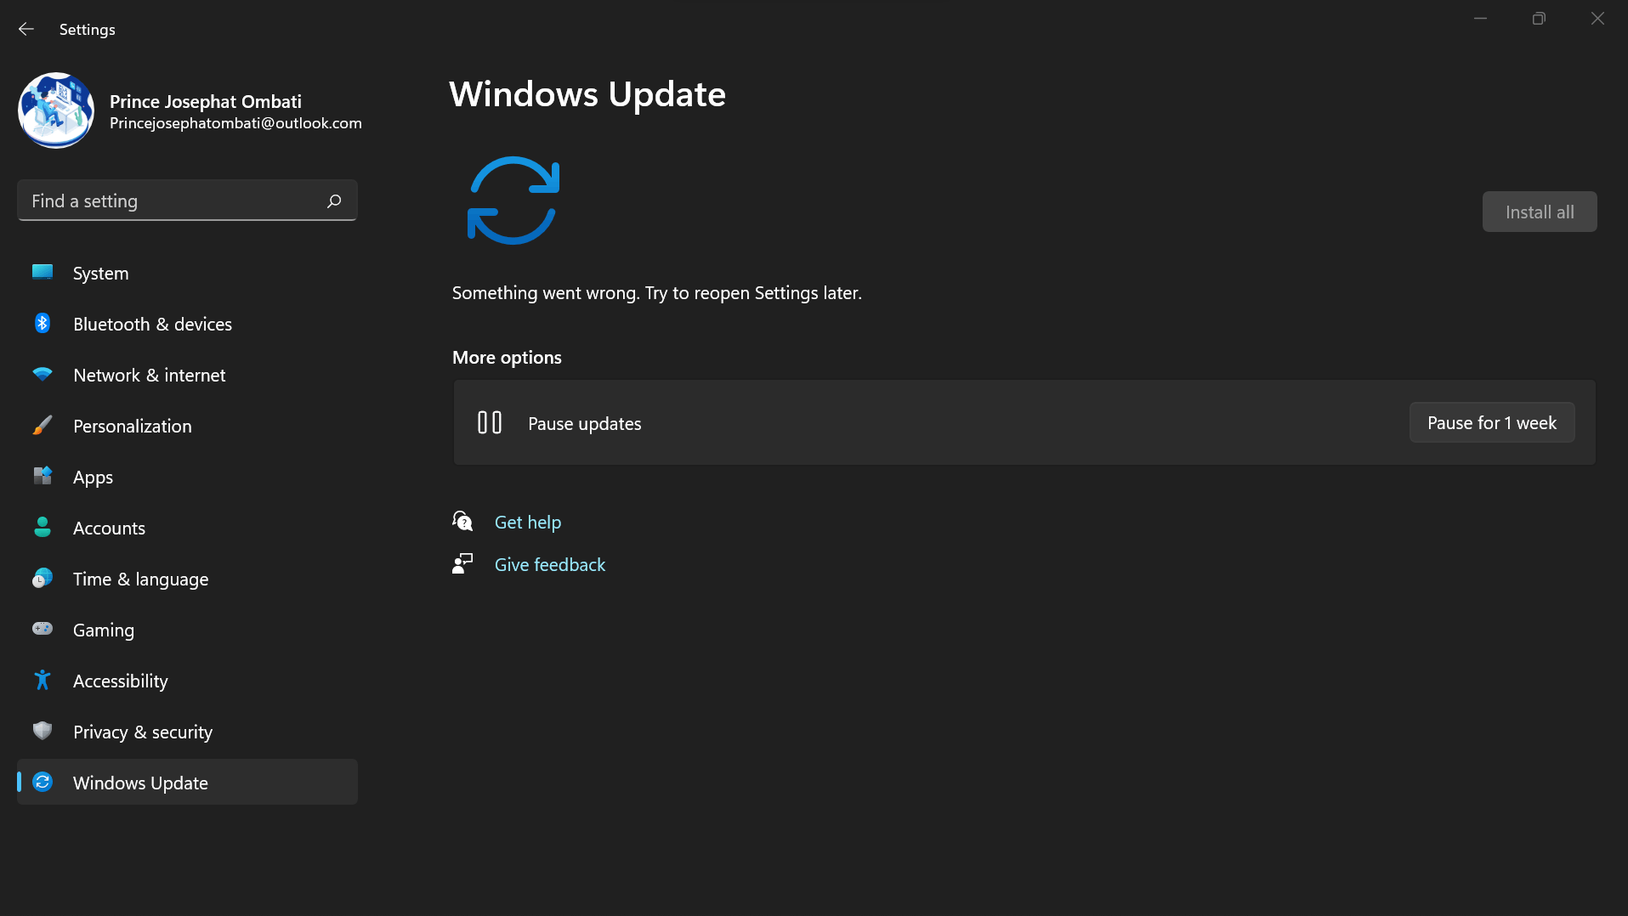This screenshot has height=916, width=1628.
Task: Navigate to Accounts
Action: (x=187, y=528)
